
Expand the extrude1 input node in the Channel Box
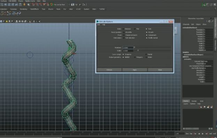pyautogui.click(x=187, y=59)
